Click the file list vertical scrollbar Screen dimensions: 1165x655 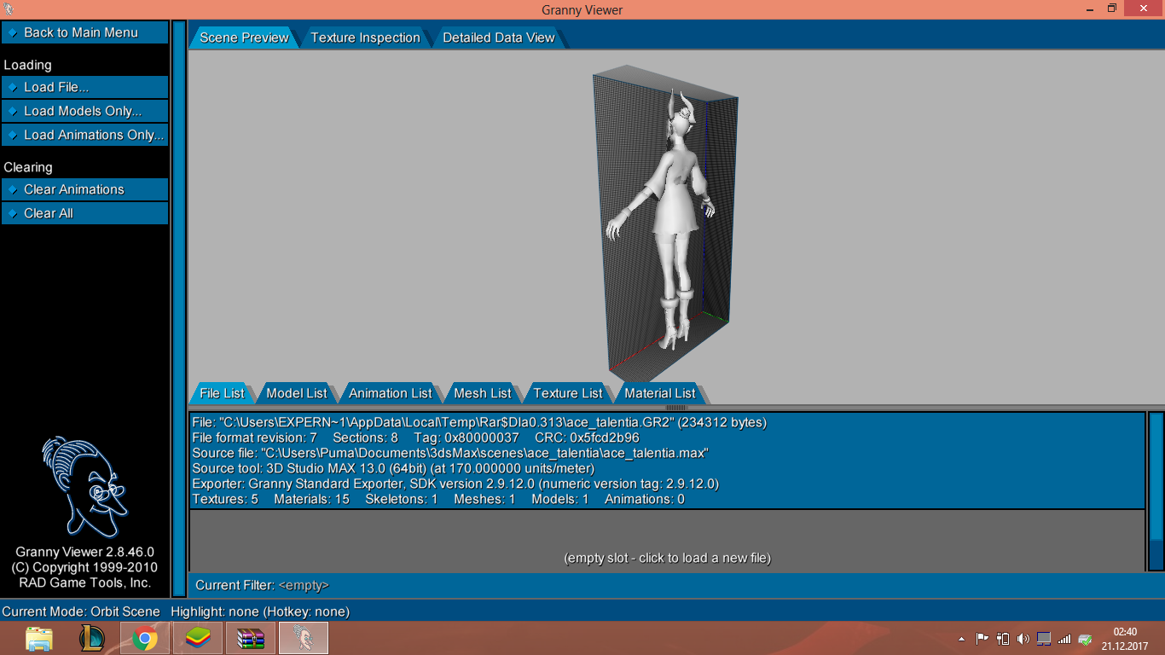click(x=1156, y=490)
